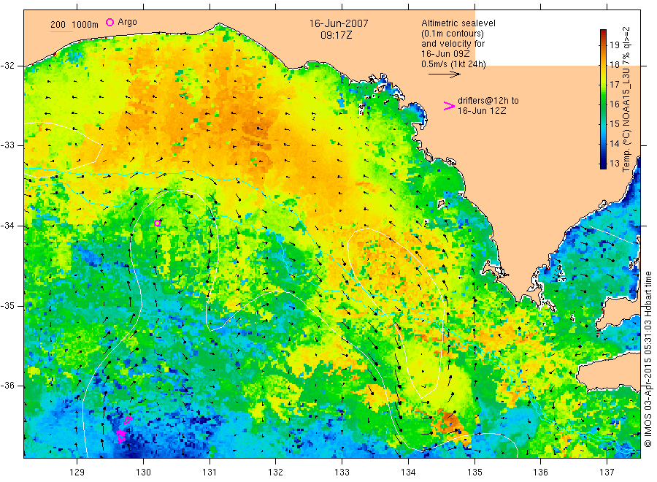Click the 'Argo' legend label
Screen dimensions: 657x482
click(127, 22)
